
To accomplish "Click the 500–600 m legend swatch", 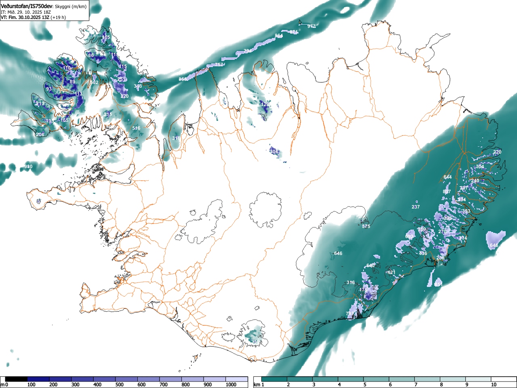I will point(126,379).
